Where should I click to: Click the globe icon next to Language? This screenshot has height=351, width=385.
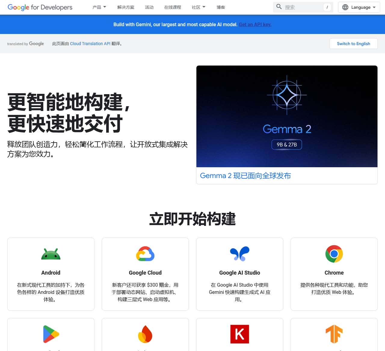pyautogui.click(x=345, y=7)
